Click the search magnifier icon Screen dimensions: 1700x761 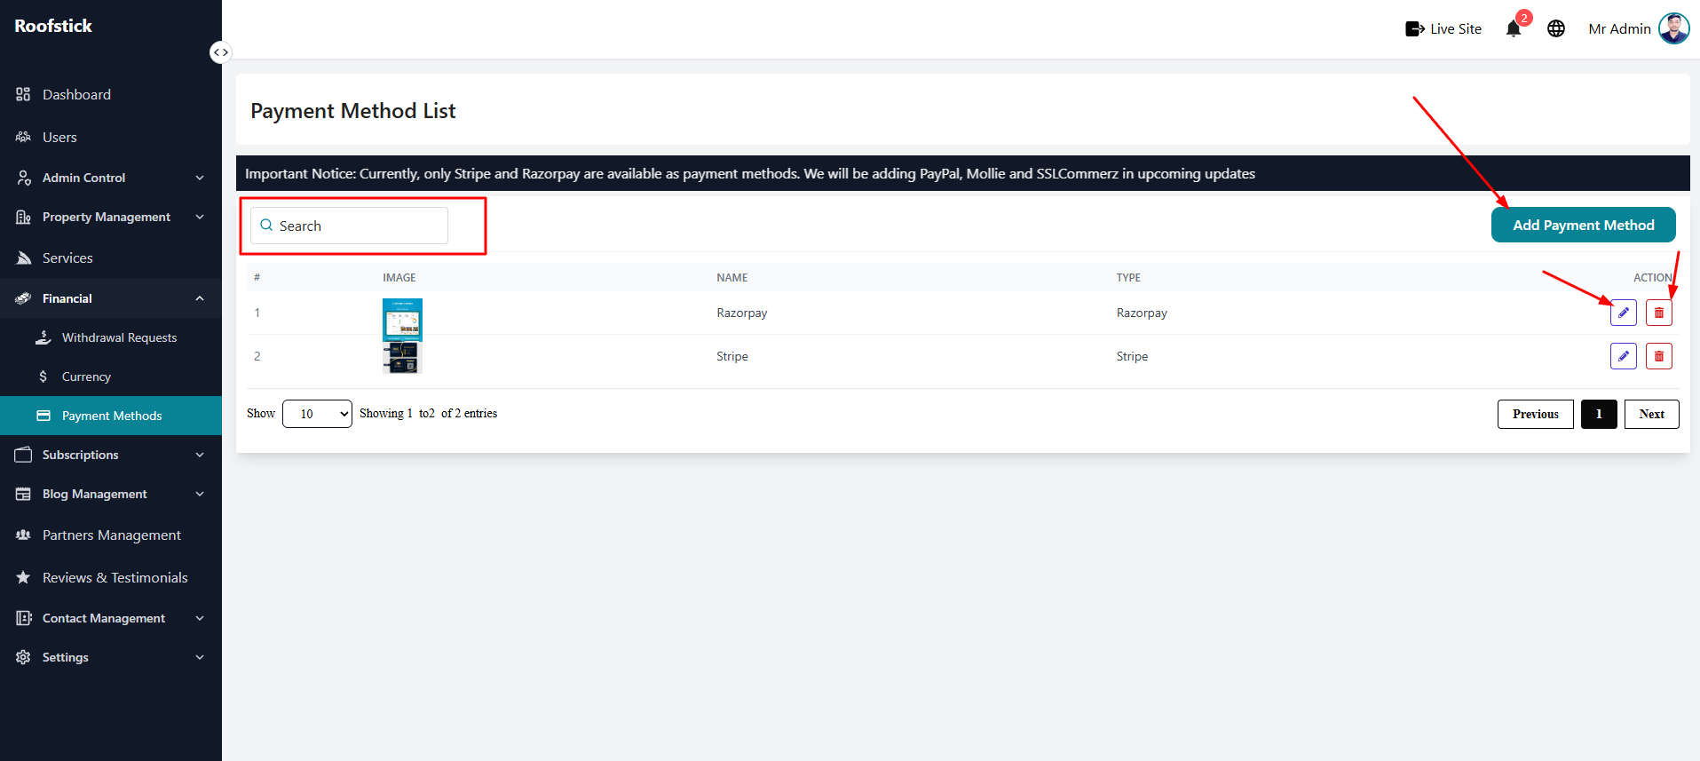[x=266, y=226]
